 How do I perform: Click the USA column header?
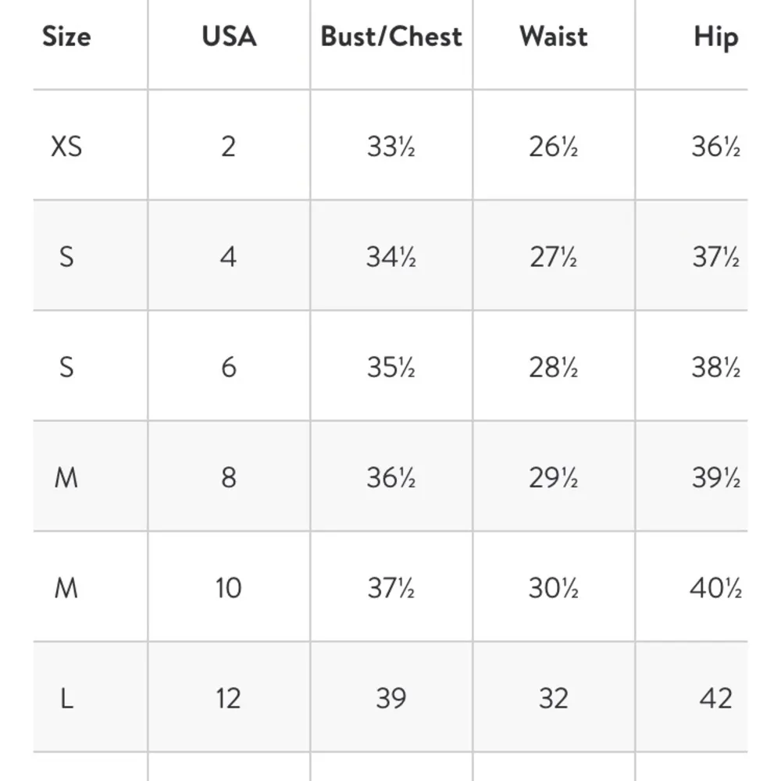coord(229,37)
